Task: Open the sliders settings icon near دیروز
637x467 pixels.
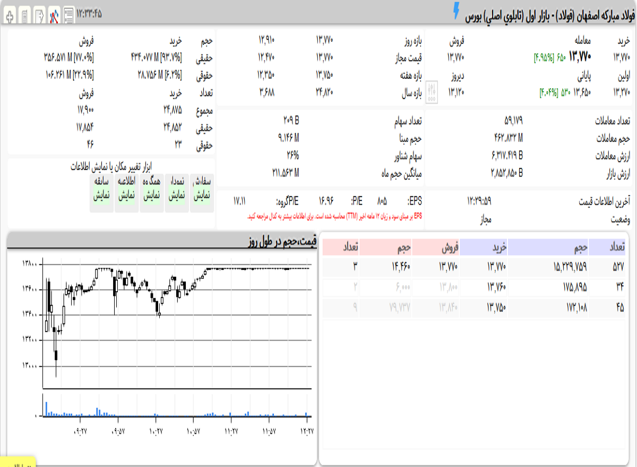Action: pos(433,92)
